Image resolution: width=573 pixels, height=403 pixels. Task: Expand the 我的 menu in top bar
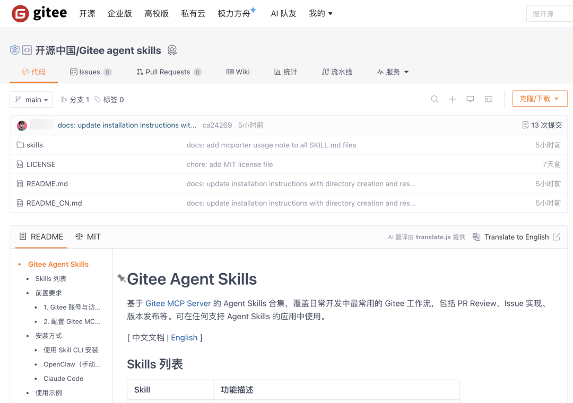click(x=320, y=13)
